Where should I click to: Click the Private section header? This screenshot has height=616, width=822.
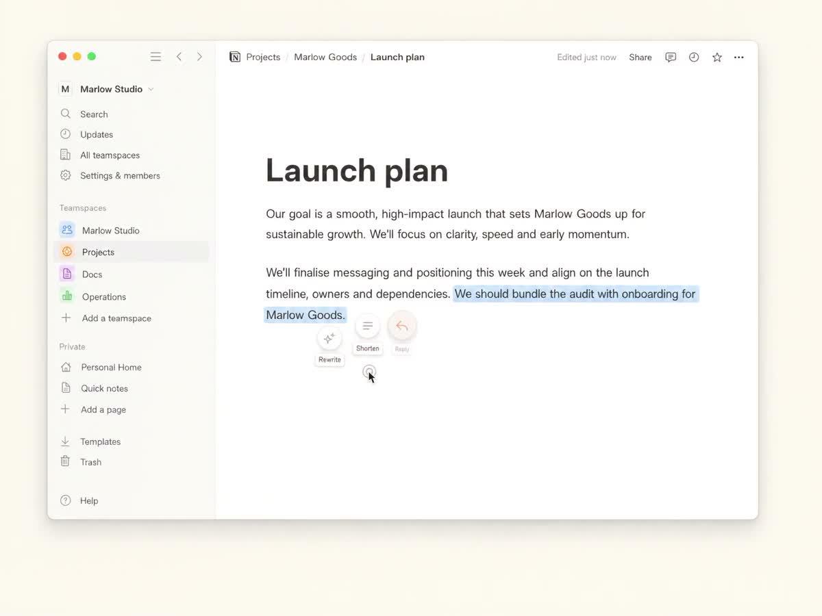pyautogui.click(x=72, y=346)
